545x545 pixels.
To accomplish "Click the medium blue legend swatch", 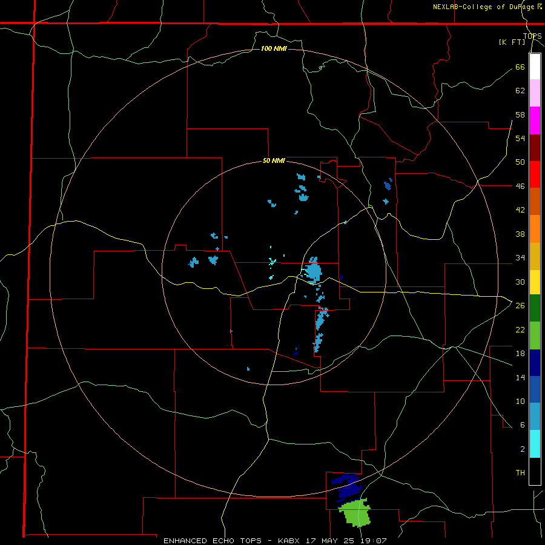I will pos(535,389).
